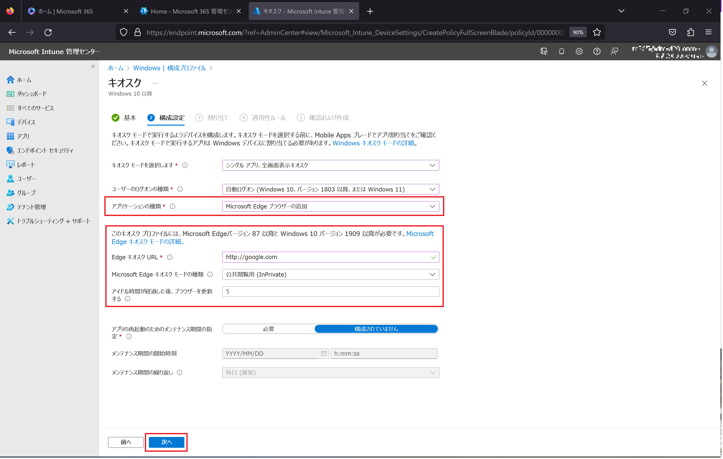Click the Edge キオスク URL input field

331,258
